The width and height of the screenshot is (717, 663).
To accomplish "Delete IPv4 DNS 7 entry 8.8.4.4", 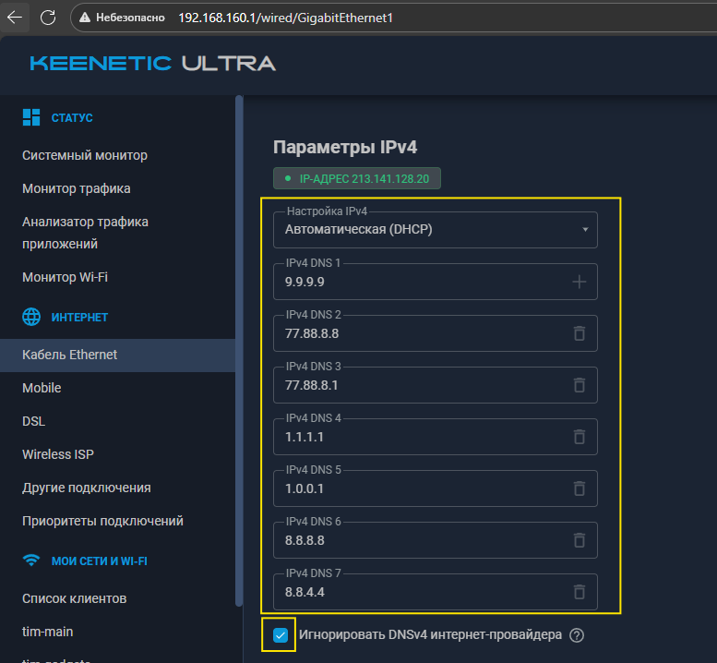I will pos(579,592).
